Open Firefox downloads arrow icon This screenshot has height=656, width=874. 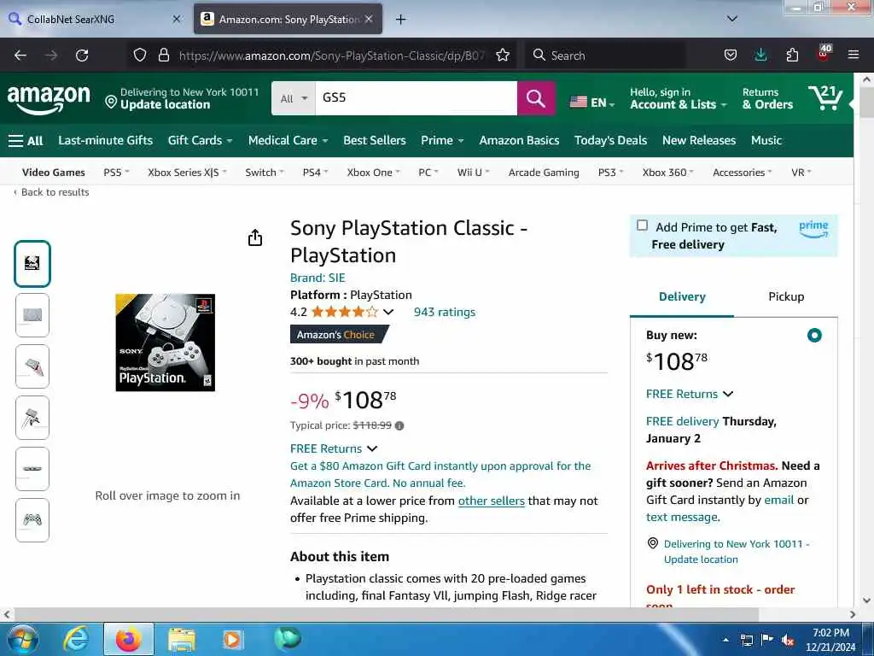[760, 55]
